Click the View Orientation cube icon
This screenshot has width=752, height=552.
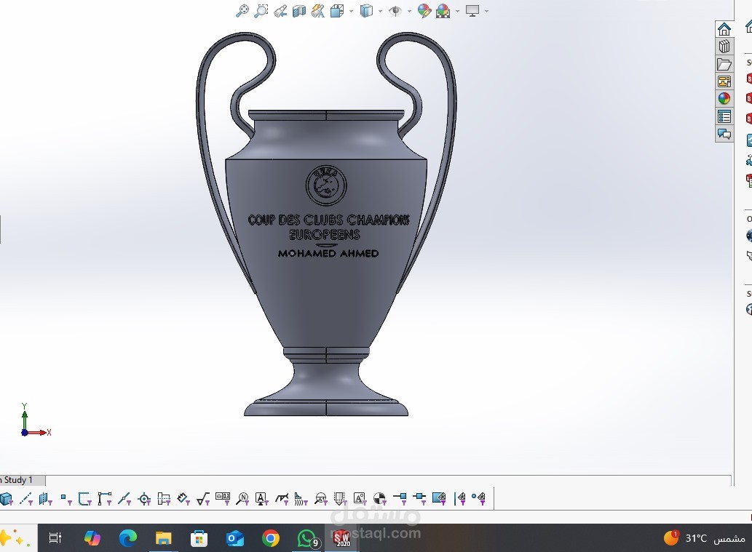[x=337, y=10]
